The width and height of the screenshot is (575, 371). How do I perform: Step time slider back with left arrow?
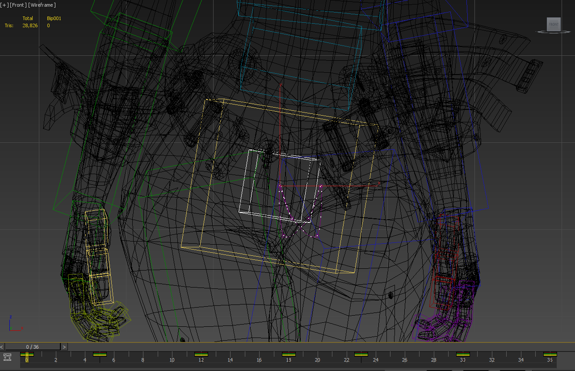point(2,346)
